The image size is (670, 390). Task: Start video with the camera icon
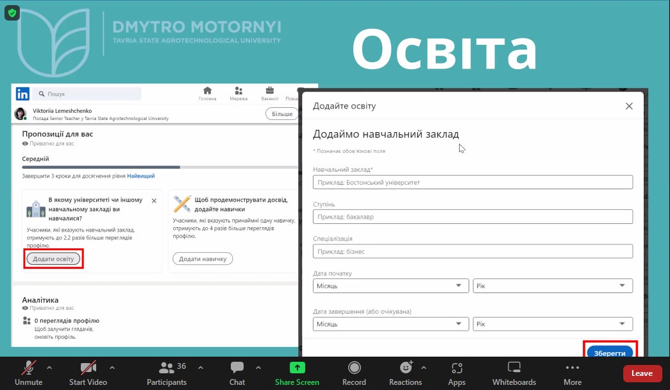(88, 373)
